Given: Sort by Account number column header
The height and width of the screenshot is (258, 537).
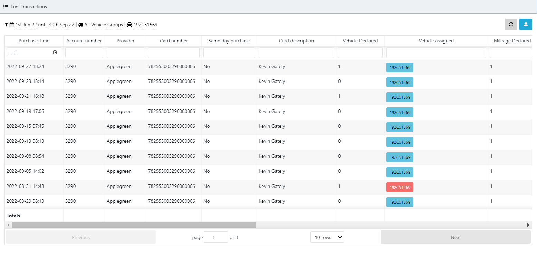Looking at the screenshot, I should (x=84, y=41).
